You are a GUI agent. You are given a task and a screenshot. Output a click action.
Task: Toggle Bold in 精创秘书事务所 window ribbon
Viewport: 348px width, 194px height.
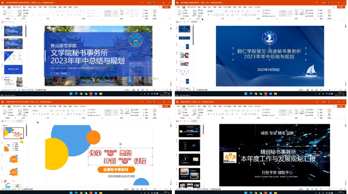[x=208, y=114]
